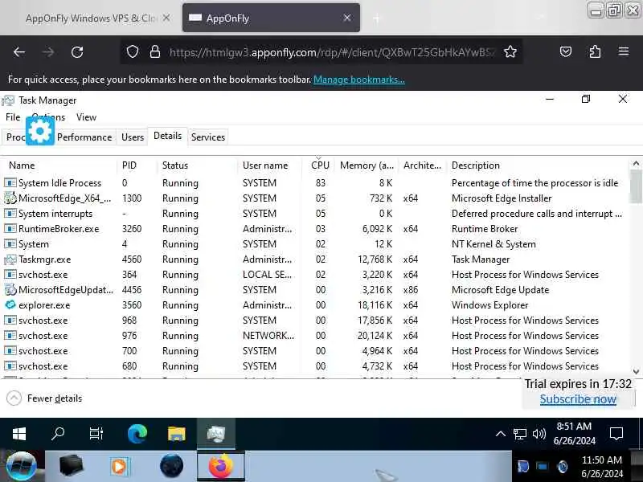The width and height of the screenshot is (643, 482).
Task: Launch Microsoft Edge from remote taskbar
Action: pos(137,434)
